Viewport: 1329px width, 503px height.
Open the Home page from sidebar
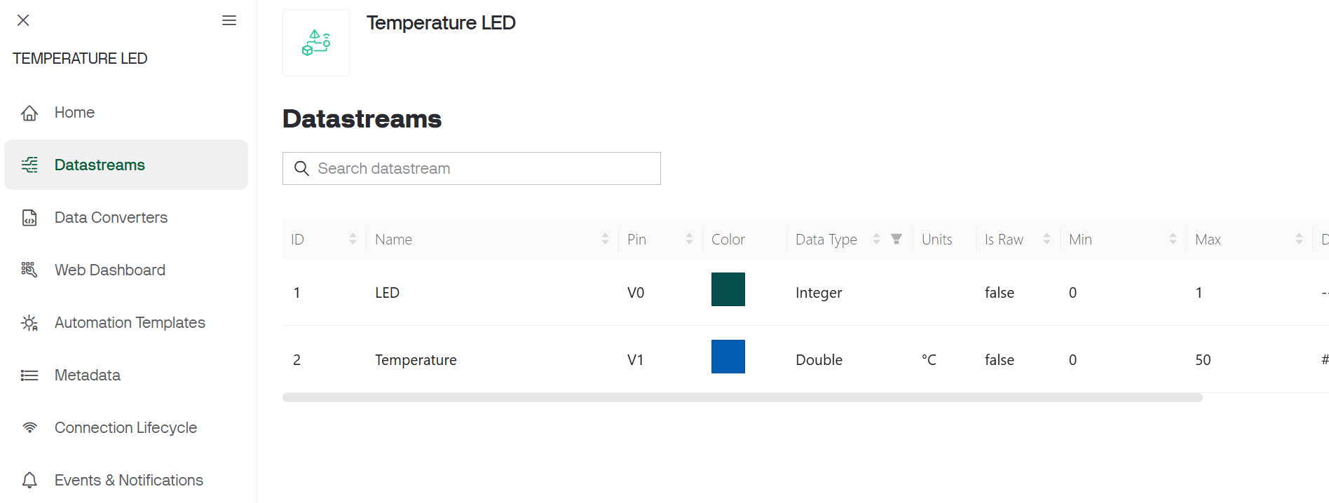[74, 113]
